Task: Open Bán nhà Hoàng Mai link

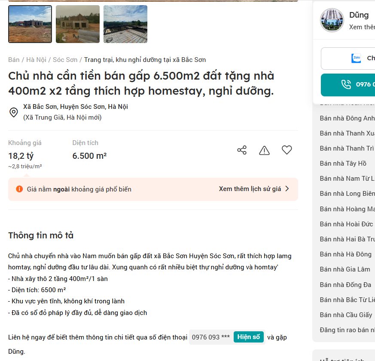Action: point(347,209)
